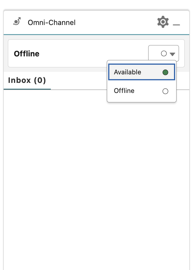Click the hollow circle beside the Offline option
This screenshot has height=270, width=196.
coord(165,91)
